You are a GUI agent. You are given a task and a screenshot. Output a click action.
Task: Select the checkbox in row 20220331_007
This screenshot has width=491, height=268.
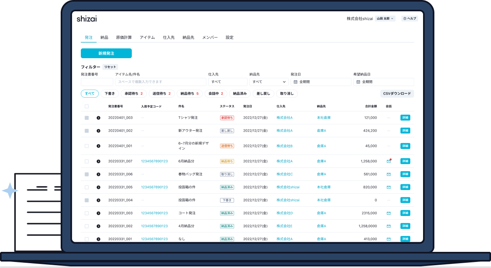(87, 161)
